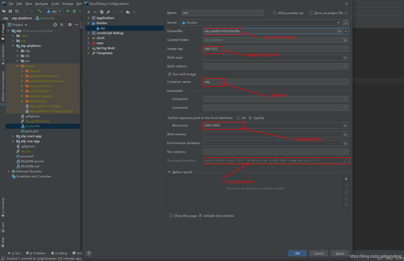This screenshot has width=404, height=261.
Task: Add a new run configuration with the plus icon
Action: [88, 12]
